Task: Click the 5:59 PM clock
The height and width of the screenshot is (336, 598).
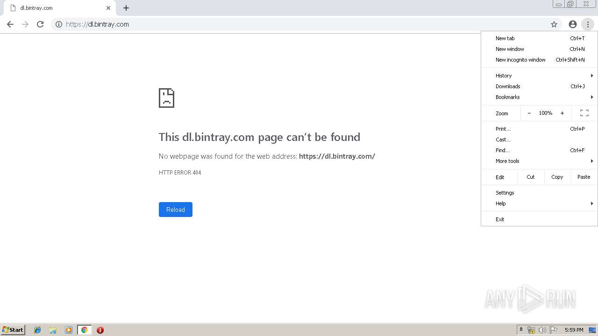Action: click(x=574, y=330)
